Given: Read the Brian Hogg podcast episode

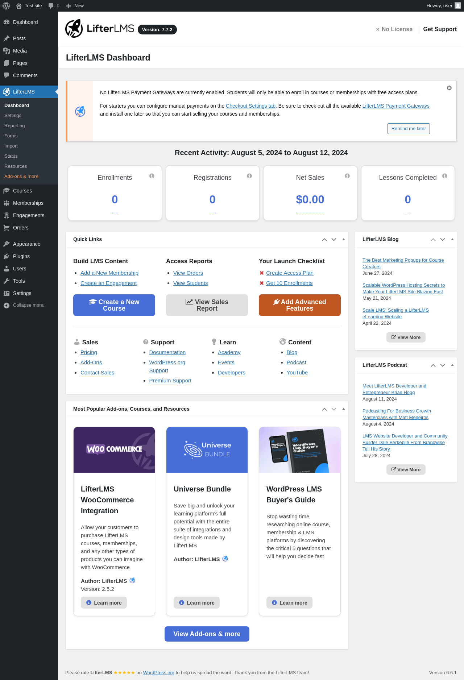Looking at the screenshot, I should (394, 389).
